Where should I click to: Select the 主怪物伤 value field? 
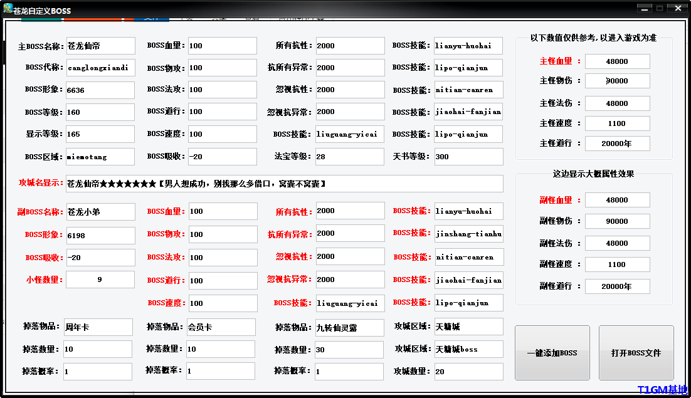pos(618,81)
